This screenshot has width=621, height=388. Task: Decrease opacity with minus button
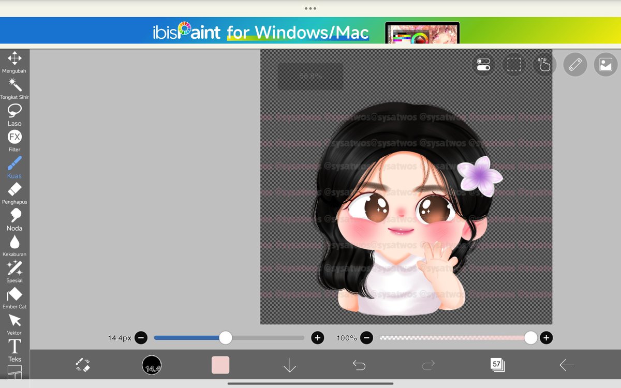tap(366, 338)
